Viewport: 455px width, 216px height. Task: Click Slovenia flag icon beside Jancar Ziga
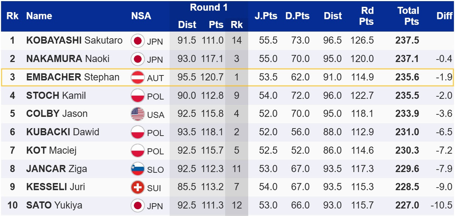pyautogui.click(x=137, y=169)
